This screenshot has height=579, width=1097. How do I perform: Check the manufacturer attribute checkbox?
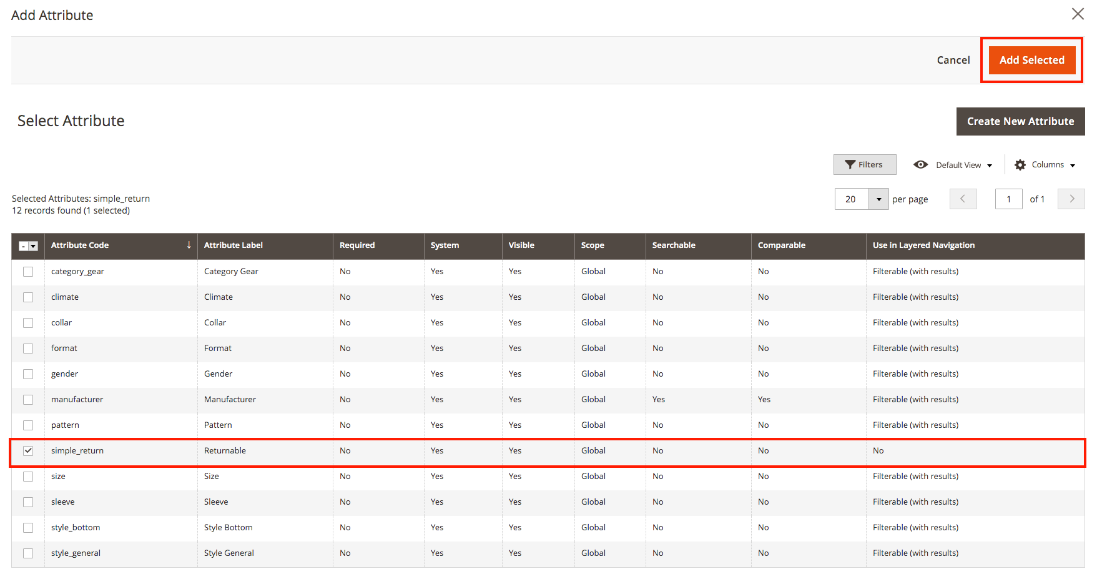coord(28,400)
